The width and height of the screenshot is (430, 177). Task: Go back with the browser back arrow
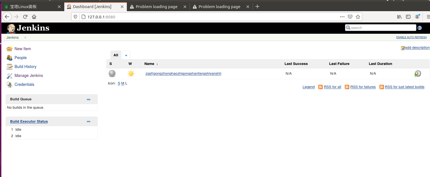pos(7,17)
